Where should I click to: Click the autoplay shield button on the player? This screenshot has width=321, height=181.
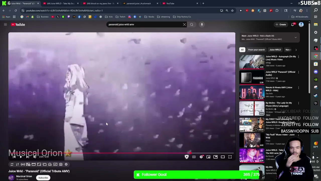click(x=187, y=157)
